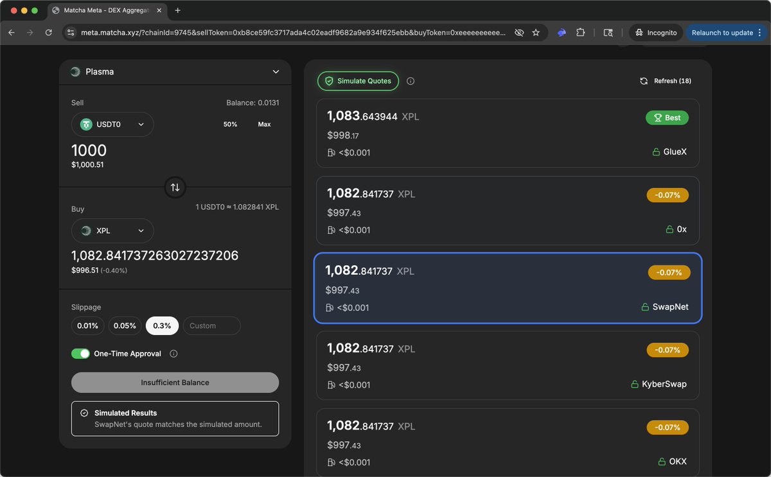Click the gas pump icon in SwapNet quote

330,308
